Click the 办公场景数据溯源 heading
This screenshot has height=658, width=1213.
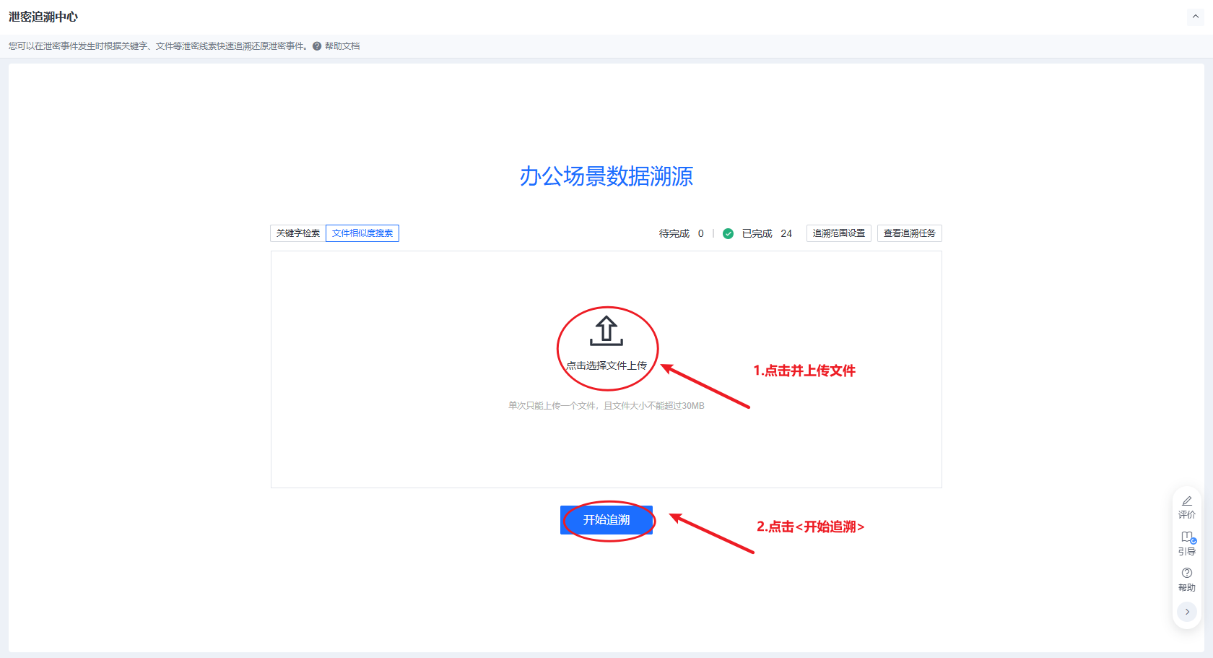coord(606,176)
